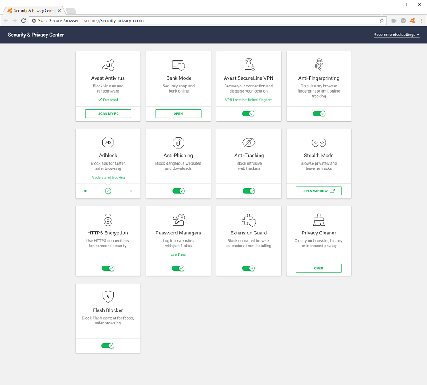Open Bank Mode with OPEN button

tap(178, 114)
